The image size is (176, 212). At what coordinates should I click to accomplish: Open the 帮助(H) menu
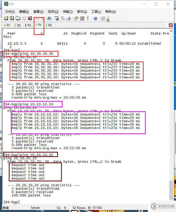point(111,12)
